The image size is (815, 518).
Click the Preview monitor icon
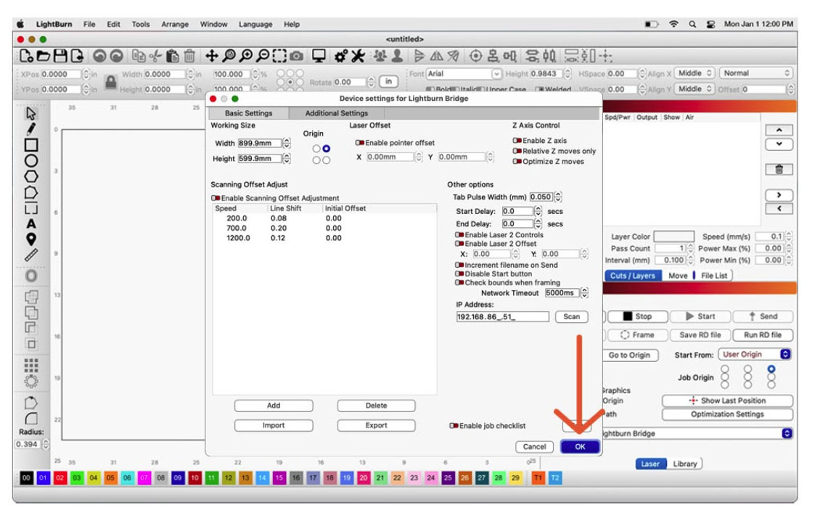319,56
